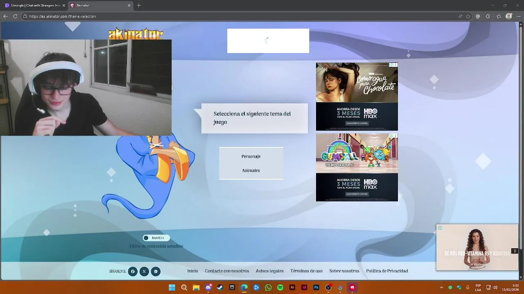Screen dimensions: 524x294
Task: Click the Edge browser taskbar icon
Action: click(244, 287)
